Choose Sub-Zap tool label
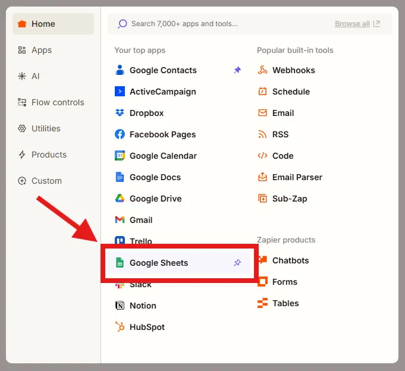405x371 pixels. pyautogui.click(x=290, y=199)
